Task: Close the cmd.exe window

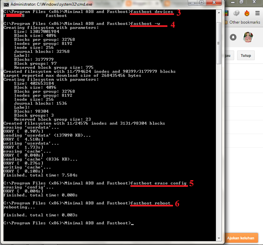Action: tap(214, 3)
